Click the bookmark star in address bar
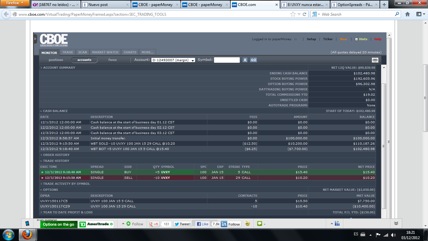 (x=293, y=14)
